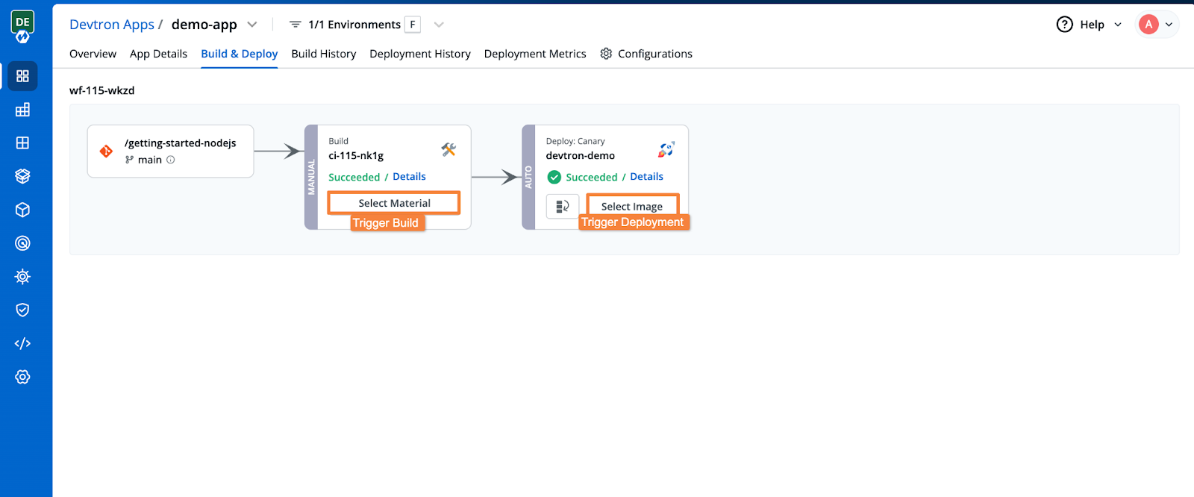This screenshot has width=1194, height=497.
Task: Click the Build label above ci-115-nk1g
Action: pos(339,141)
